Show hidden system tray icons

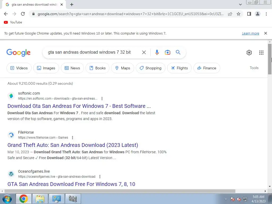tap(226, 199)
